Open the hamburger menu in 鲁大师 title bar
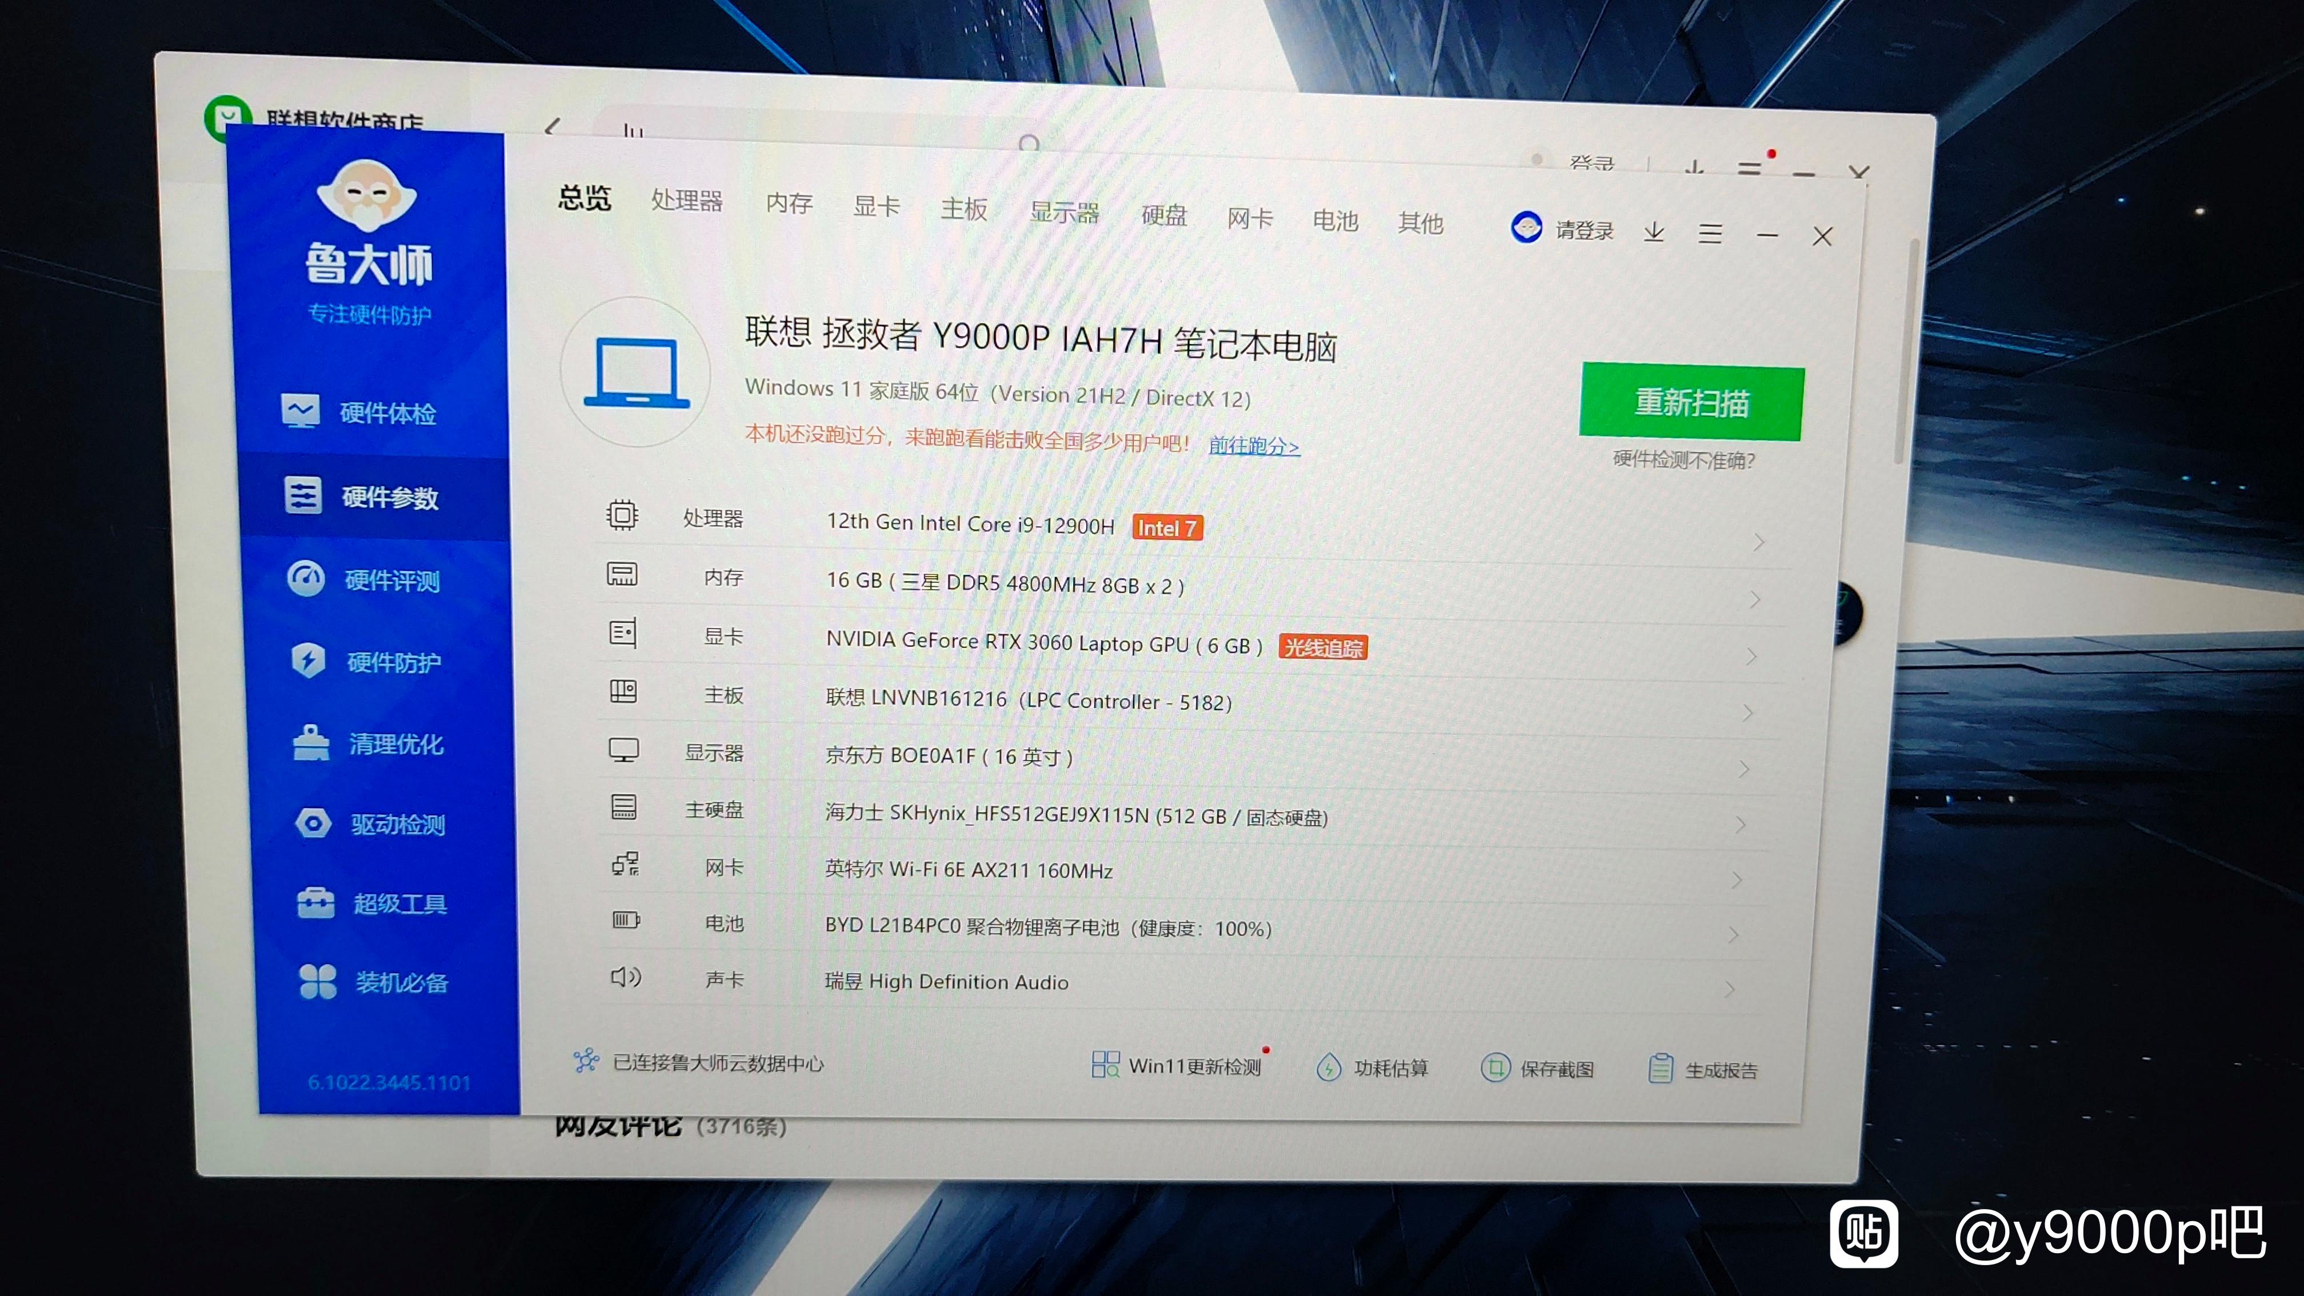2304x1296 pixels. pos(1710,234)
